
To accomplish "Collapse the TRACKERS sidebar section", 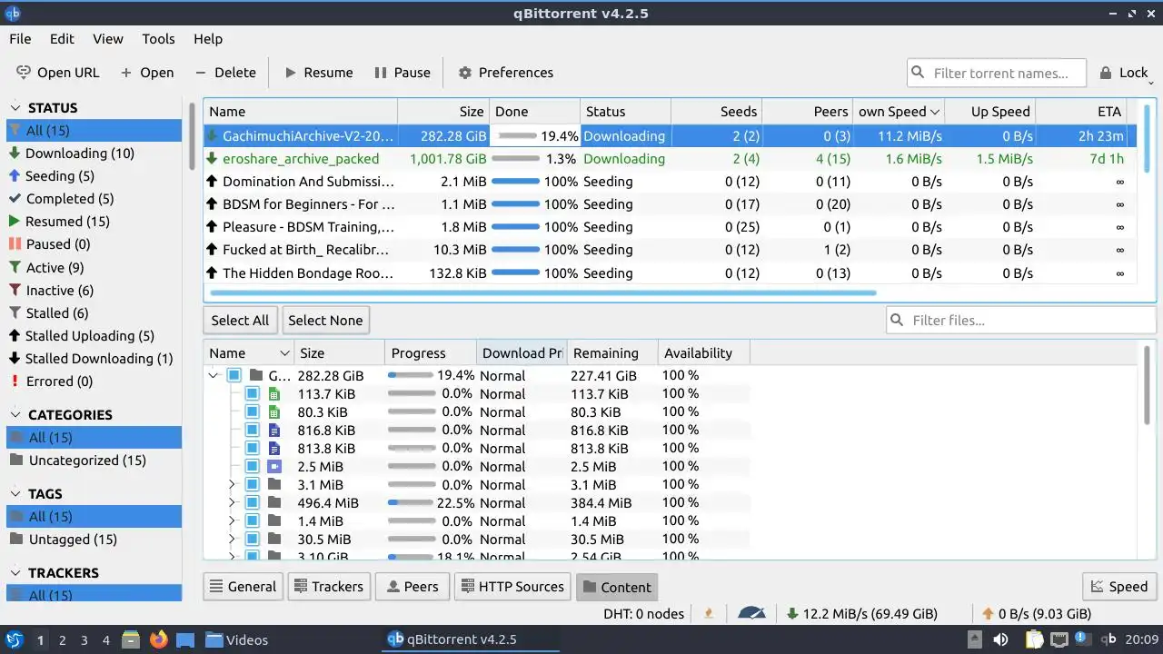I will pos(15,573).
